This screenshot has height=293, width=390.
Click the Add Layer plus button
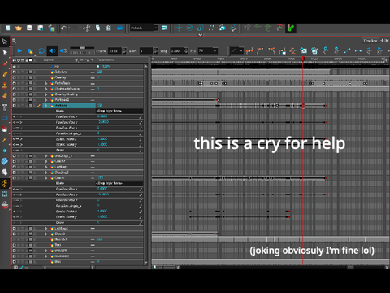tap(76, 60)
